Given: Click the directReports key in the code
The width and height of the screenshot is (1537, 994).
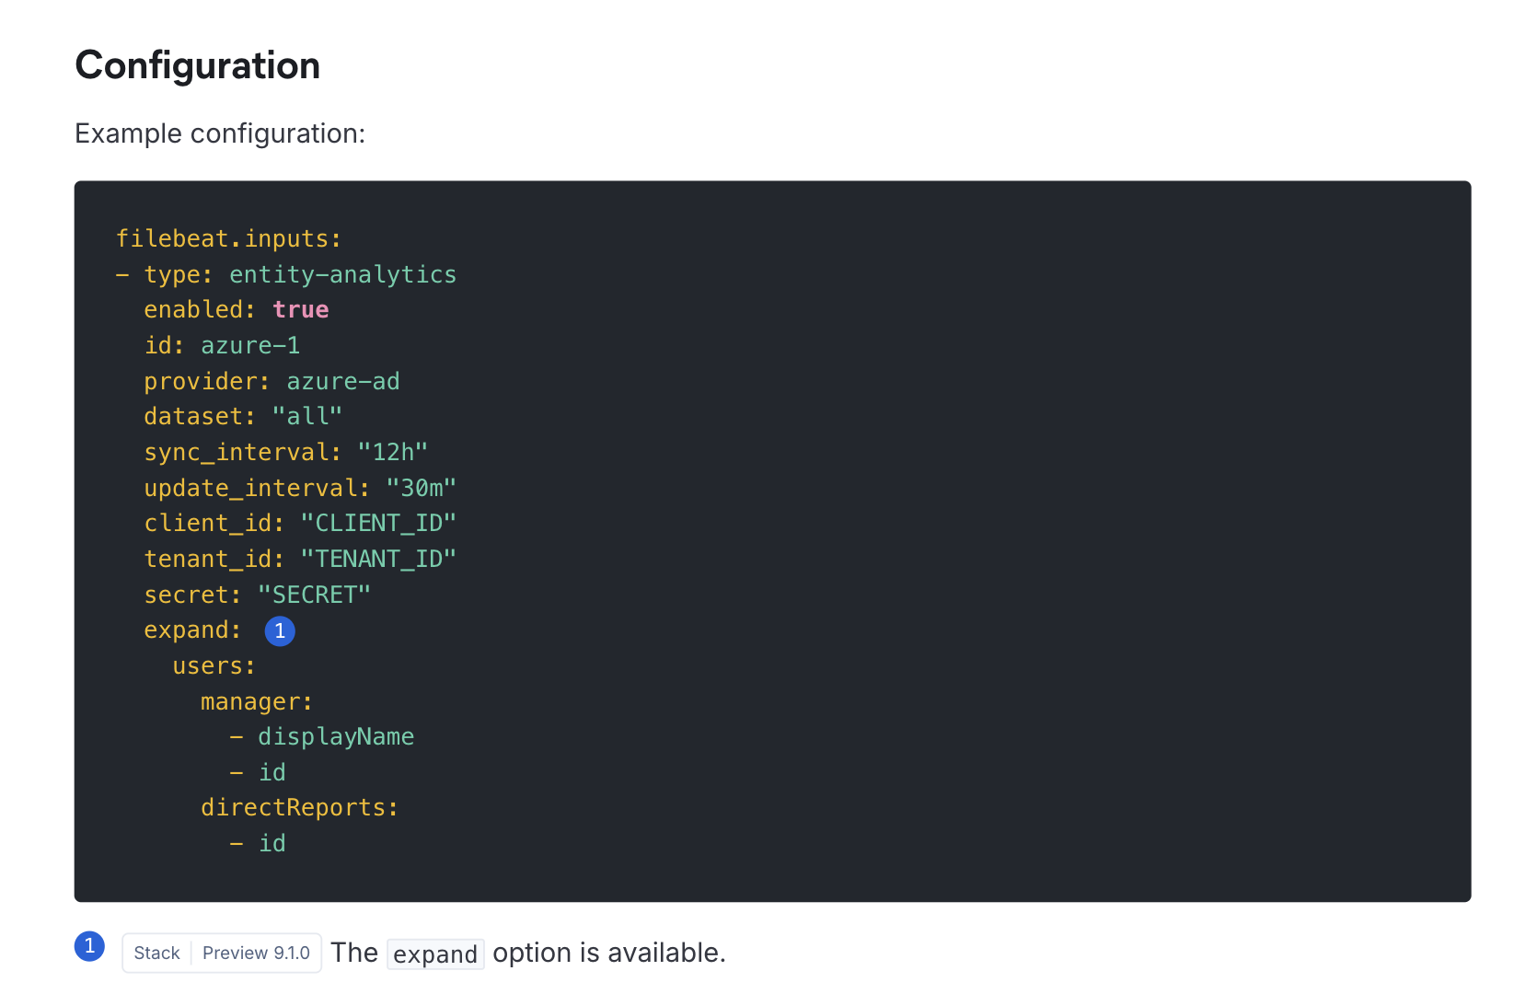Looking at the screenshot, I should (299, 808).
